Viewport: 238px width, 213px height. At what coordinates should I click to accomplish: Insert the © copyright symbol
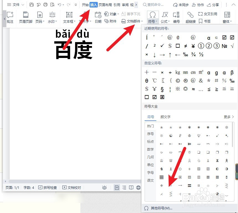tap(178, 81)
